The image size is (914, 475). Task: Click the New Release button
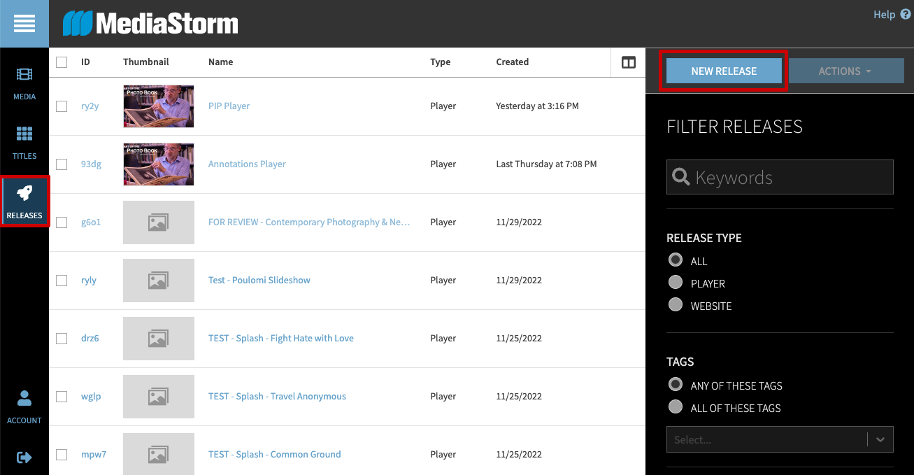coord(724,71)
